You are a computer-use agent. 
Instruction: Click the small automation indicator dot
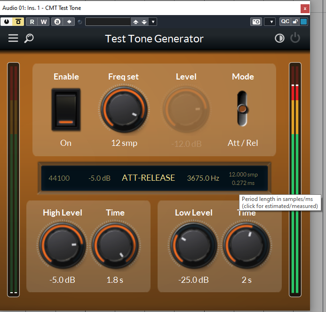pos(80,22)
